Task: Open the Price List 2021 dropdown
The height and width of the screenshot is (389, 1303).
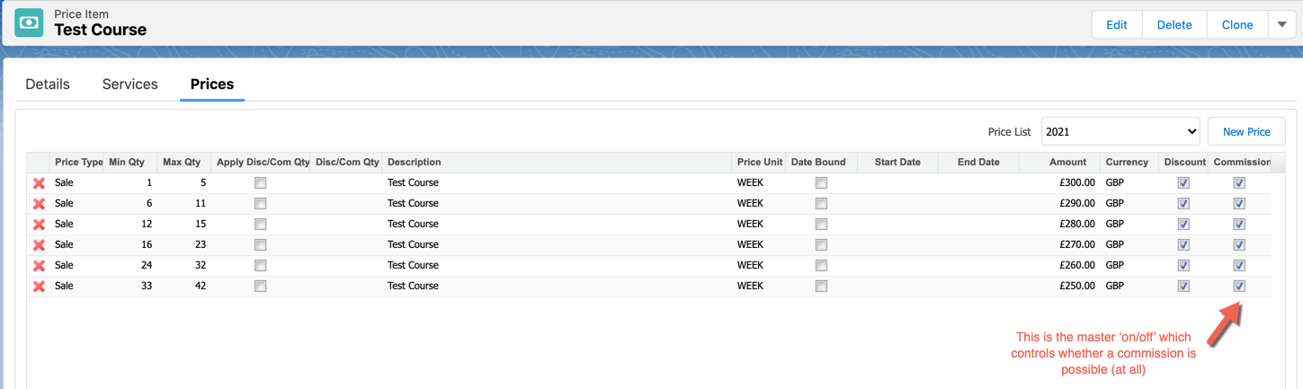Action: [x=1120, y=132]
